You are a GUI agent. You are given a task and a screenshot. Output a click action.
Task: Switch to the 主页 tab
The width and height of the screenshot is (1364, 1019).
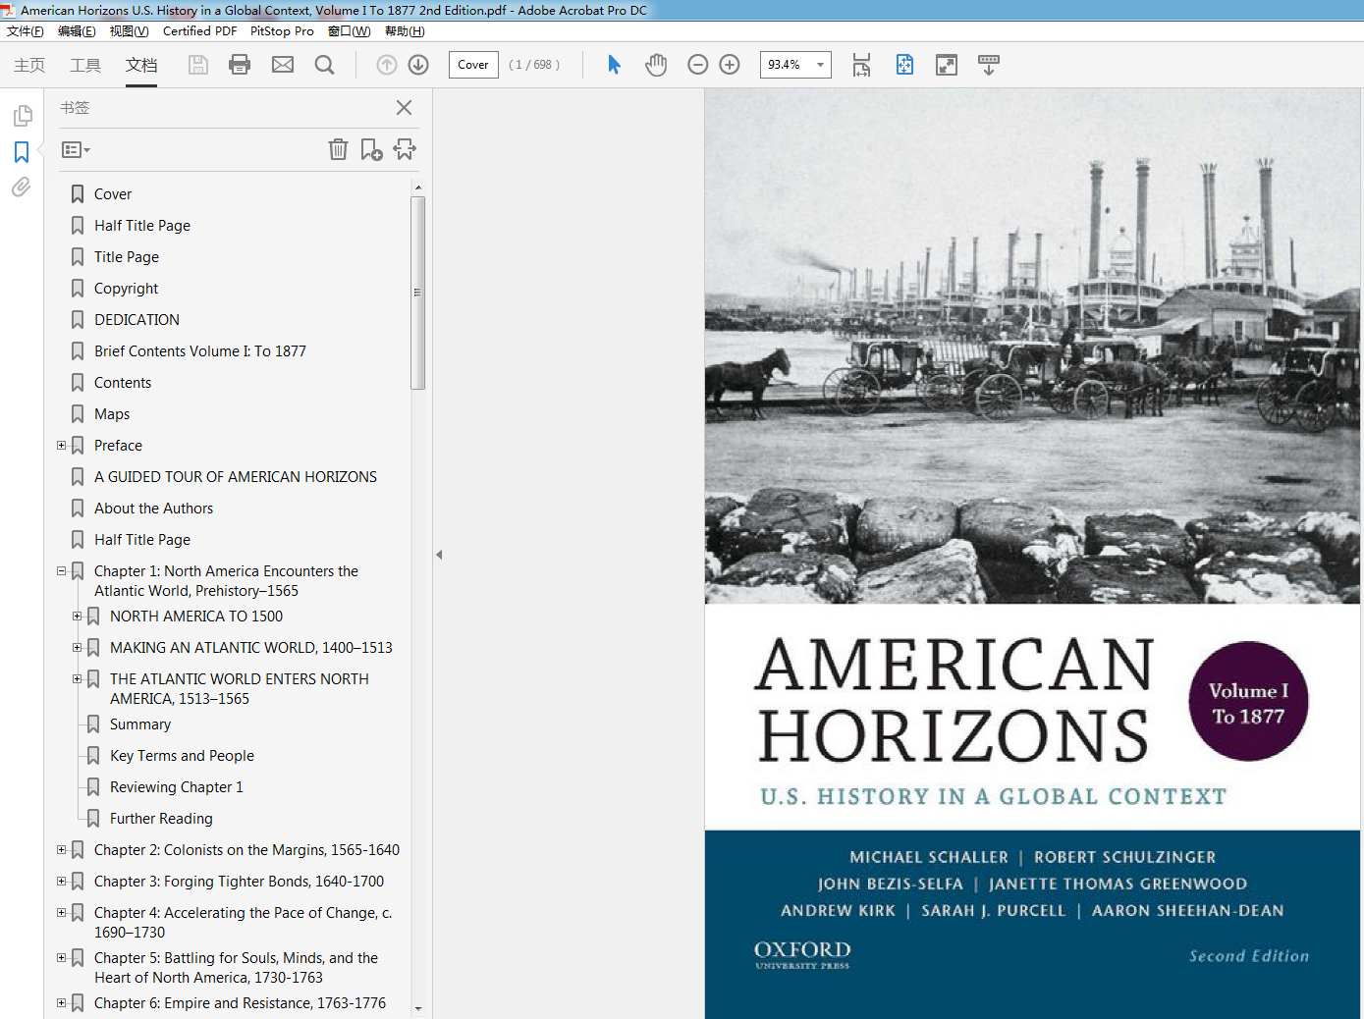click(29, 65)
